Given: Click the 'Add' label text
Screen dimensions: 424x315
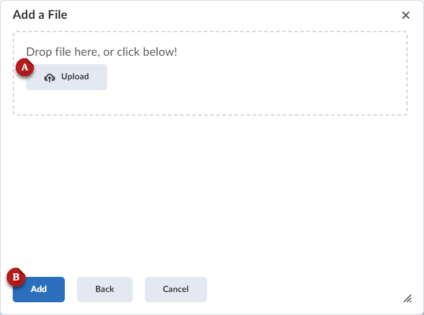Looking at the screenshot, I should pos(39,290).
